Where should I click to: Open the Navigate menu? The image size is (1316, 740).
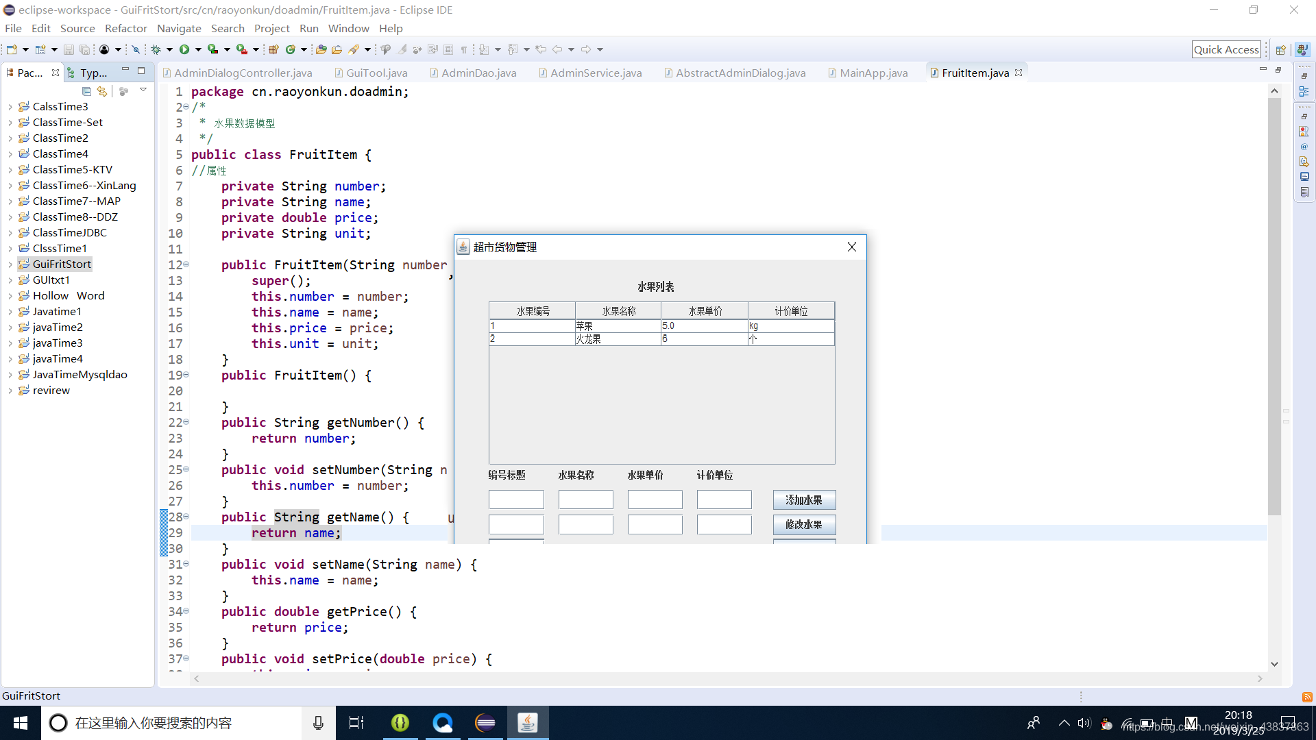coord(179,28)
